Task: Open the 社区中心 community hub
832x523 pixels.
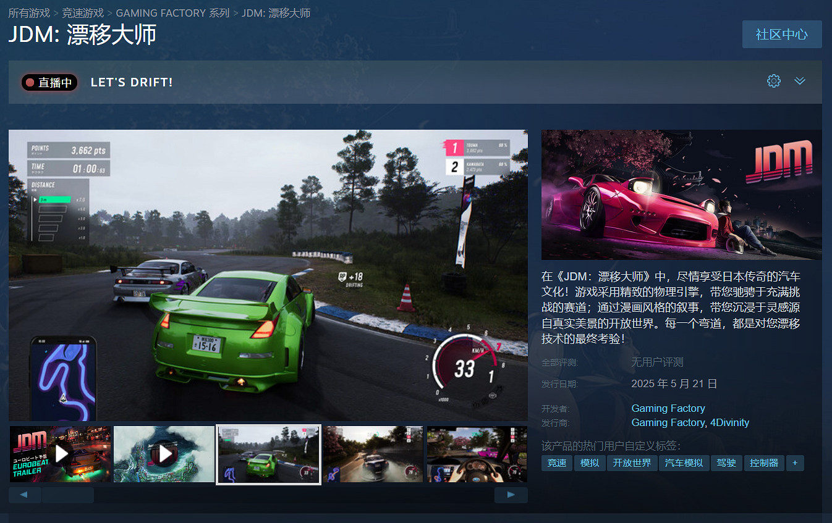Action: point(781,34)
